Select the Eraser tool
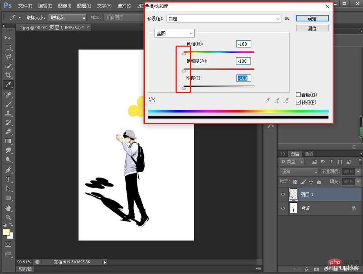 8,132
